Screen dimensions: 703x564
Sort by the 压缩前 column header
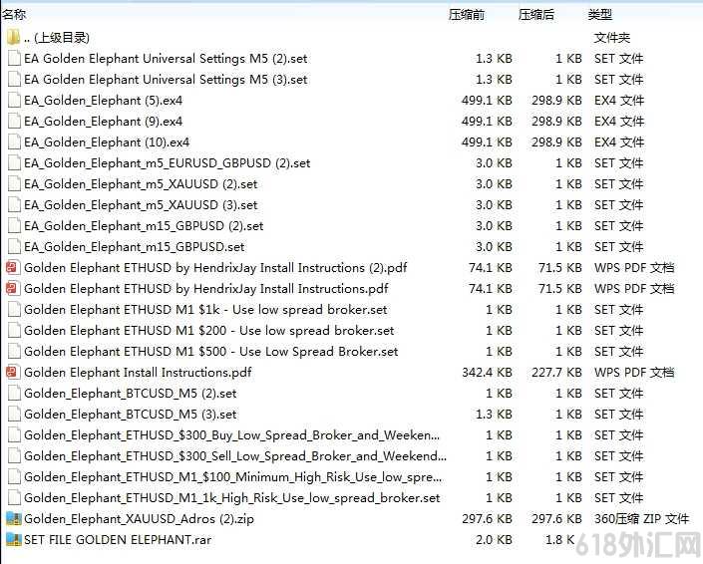[x=467, y=15]
